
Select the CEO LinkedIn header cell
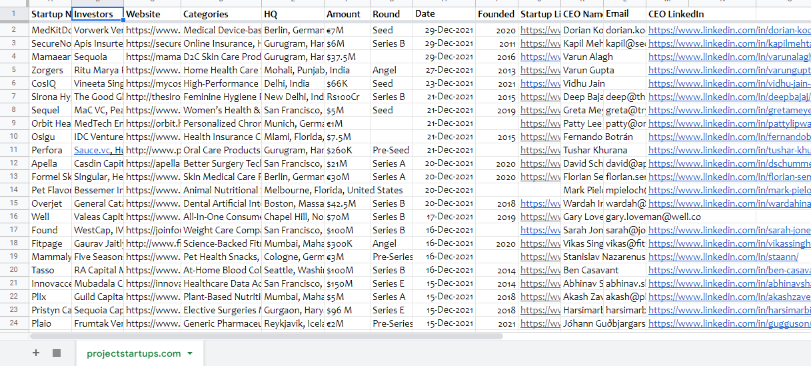pyautogui.click(x=701, y=14)
